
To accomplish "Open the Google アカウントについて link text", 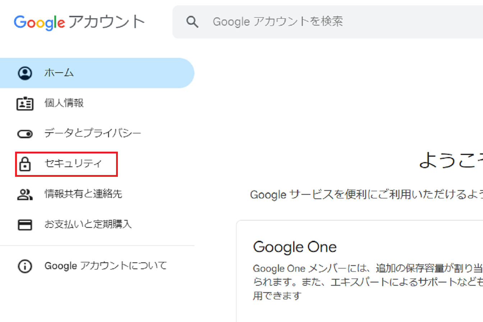I will point(106,266).
